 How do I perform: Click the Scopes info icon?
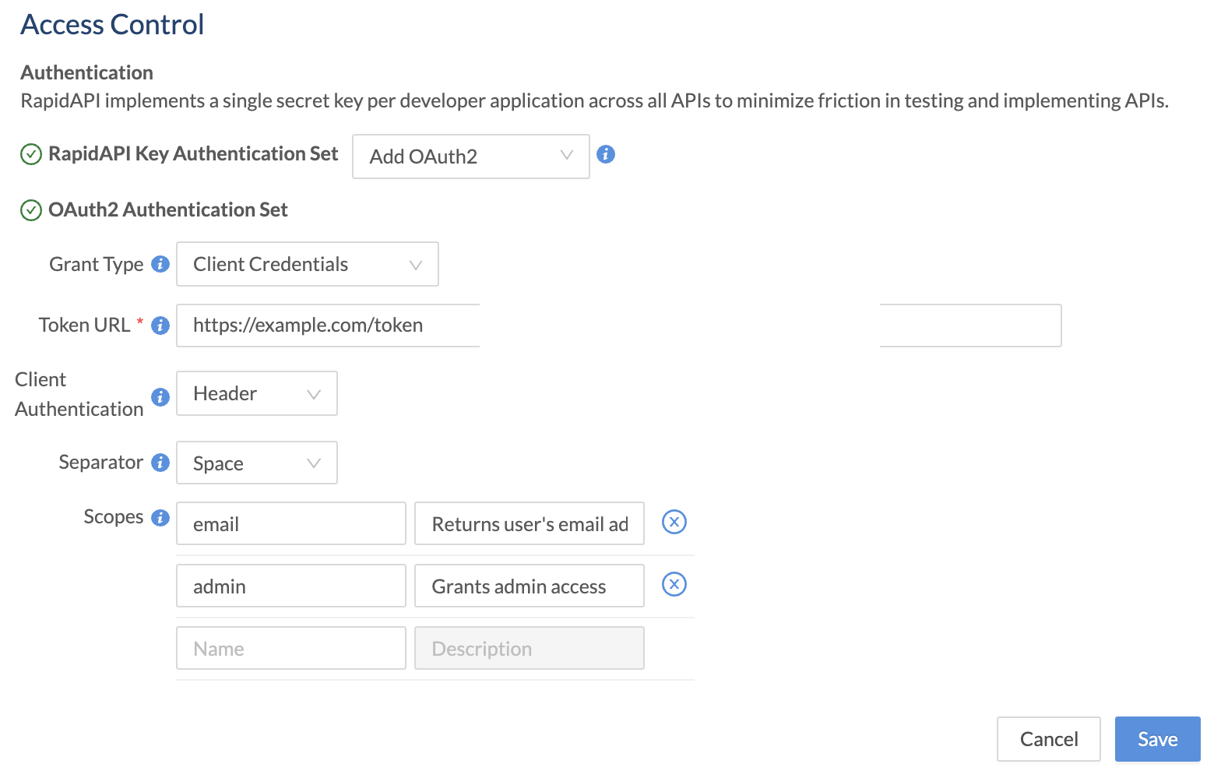point(160,518)
